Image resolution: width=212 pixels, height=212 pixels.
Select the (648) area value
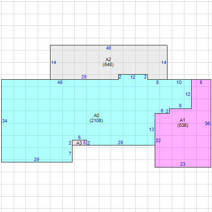(x=108, y=64)
